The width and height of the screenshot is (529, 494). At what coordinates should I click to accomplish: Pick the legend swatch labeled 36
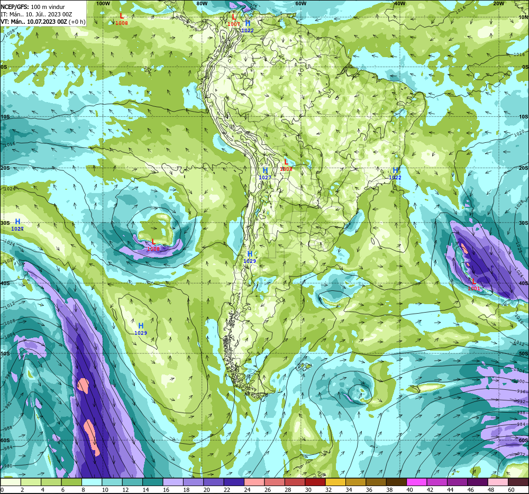[x=376, y=482]
